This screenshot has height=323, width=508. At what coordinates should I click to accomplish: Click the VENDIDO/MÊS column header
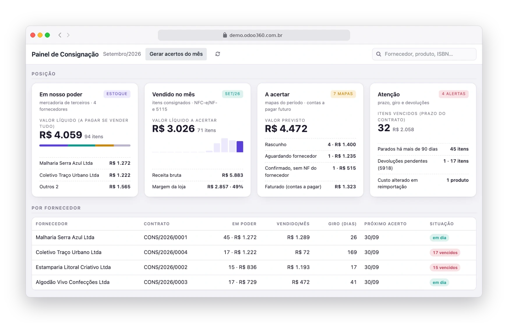tap(293, 224)
